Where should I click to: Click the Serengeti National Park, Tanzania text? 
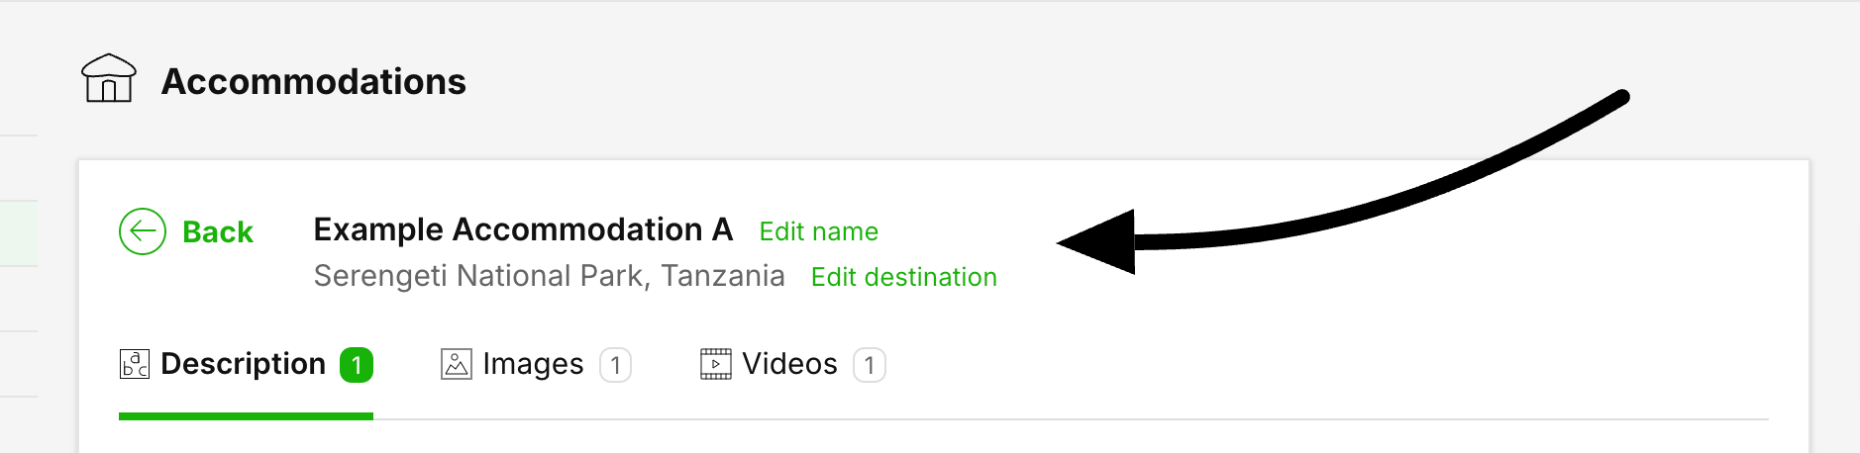(549, 276)
